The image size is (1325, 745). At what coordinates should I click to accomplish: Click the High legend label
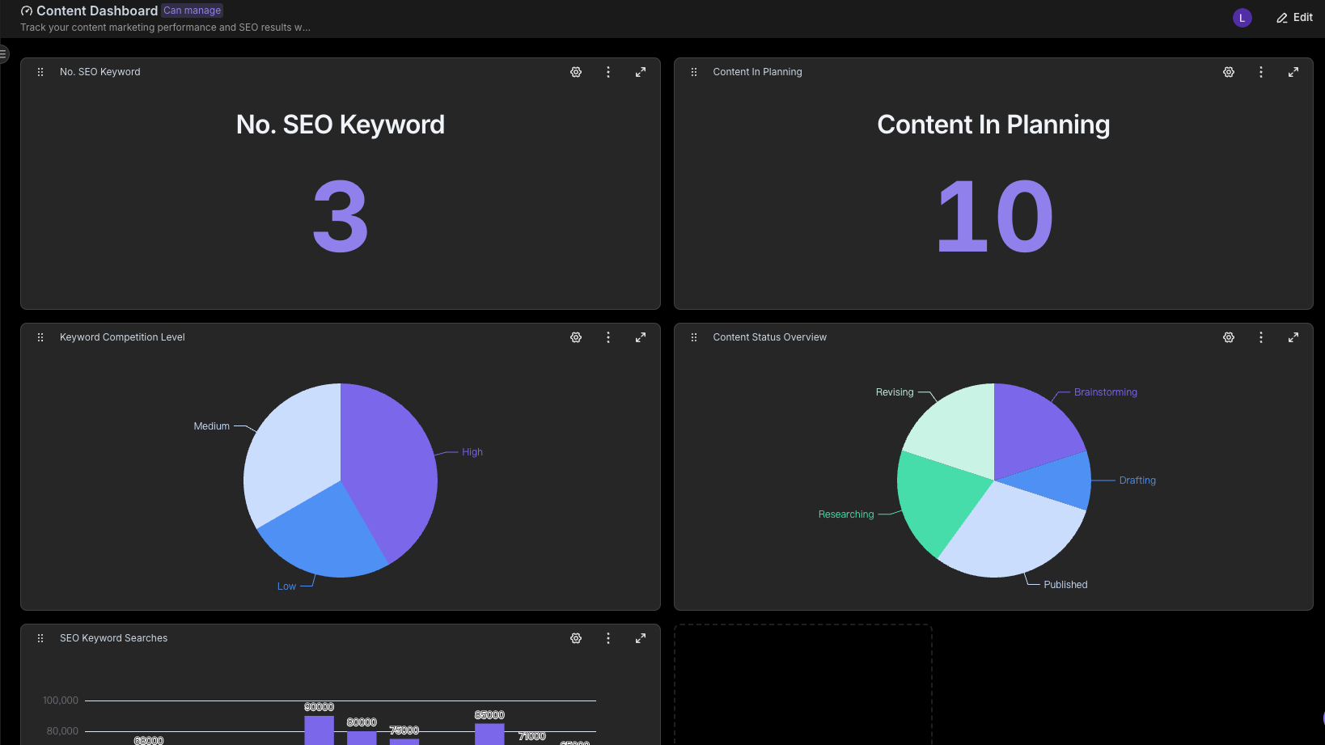472,452
